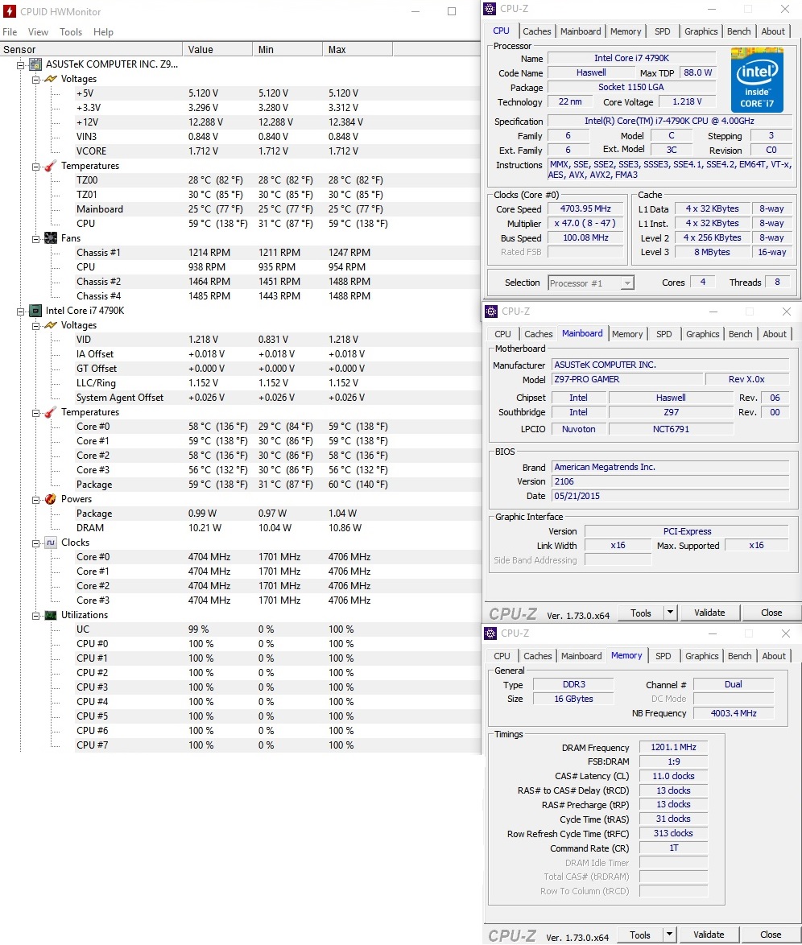Collapse the ASUSTeK COMPUTER INC. tree node
The image size is (802, 945).
pos(20,64)
